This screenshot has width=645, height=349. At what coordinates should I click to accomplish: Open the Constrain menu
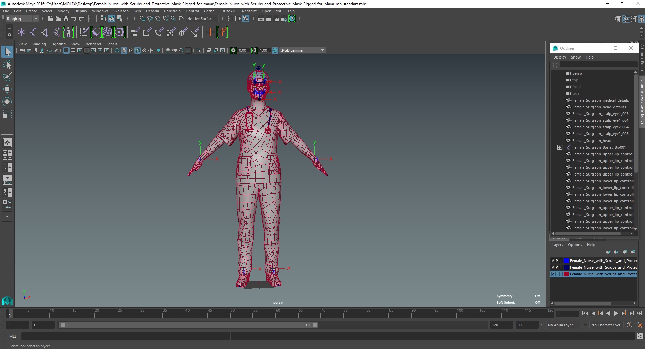[172, 11]
